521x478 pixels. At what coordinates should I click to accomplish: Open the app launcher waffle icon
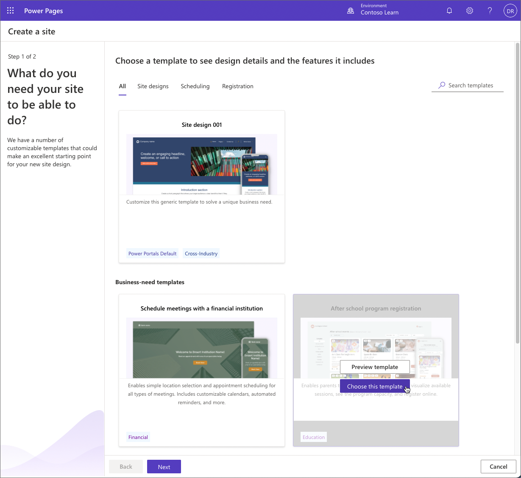(x=11, y=11)
